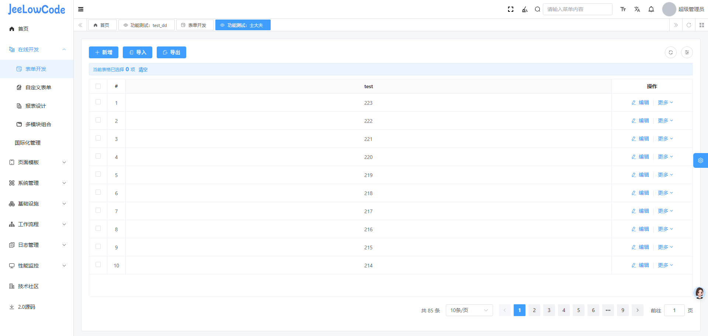Open the table column settings icon

point(687,52)
